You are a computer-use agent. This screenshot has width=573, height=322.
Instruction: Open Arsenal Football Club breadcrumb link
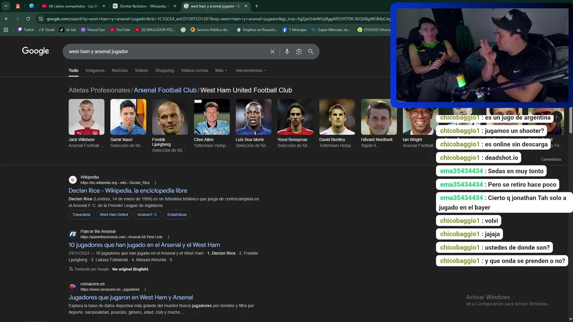coord(165,90)
